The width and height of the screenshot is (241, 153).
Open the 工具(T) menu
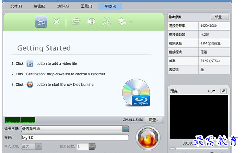coord(86,6)
